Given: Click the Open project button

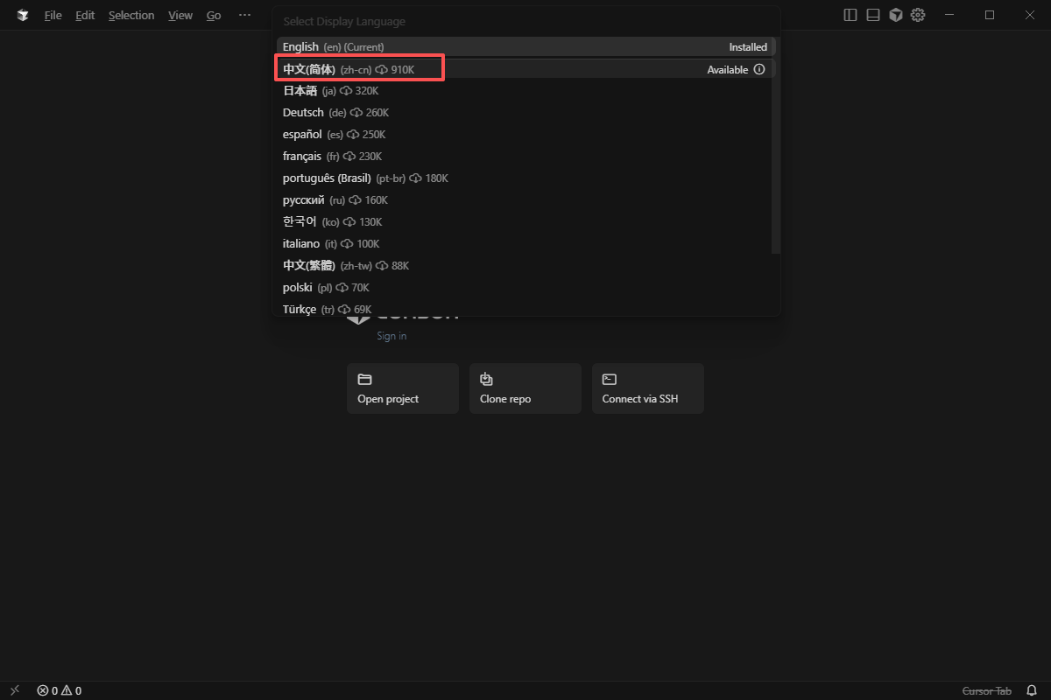Looking at the screenshot, I should (403, 388).
